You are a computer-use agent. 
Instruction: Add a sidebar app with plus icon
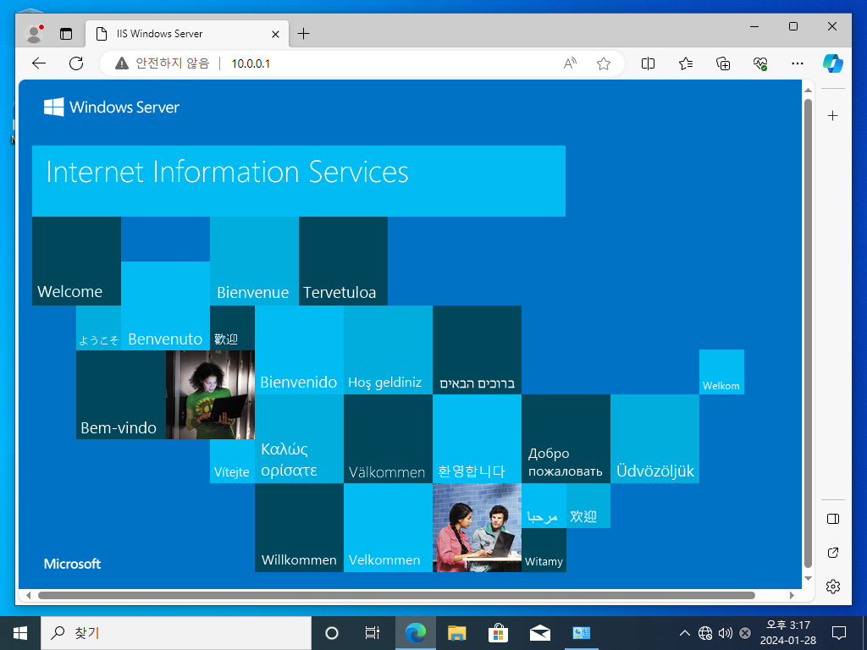click(x=833, y=115)
